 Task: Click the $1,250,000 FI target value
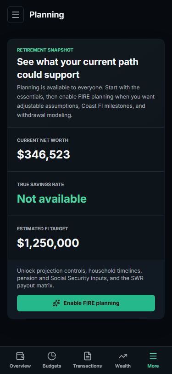pyautogui.click(x=48, y=243)
